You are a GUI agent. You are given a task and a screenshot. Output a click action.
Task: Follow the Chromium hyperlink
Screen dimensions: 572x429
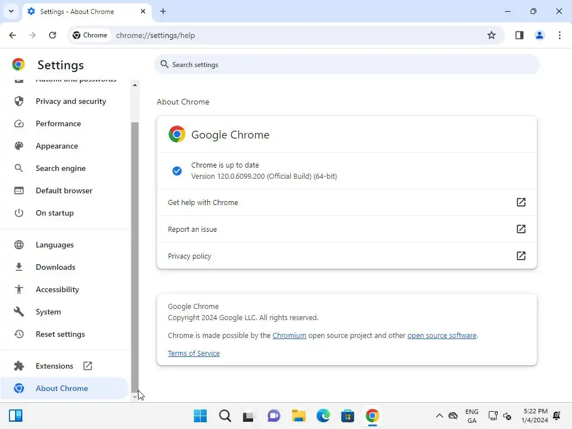[289, 335]
